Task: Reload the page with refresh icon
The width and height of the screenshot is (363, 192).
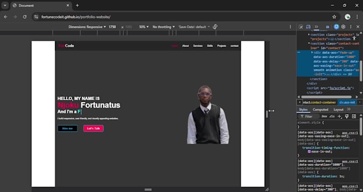Action: 25,17
